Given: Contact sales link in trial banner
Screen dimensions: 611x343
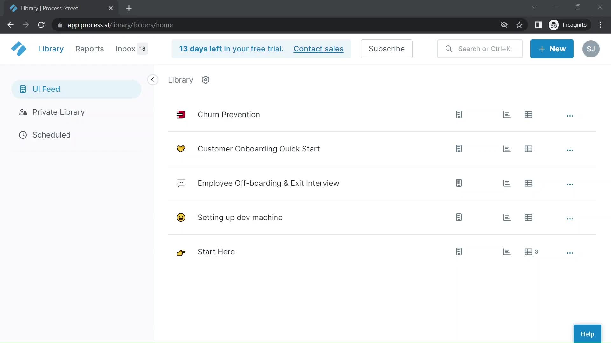Looking at the screenshot, I should coord(319,49).
